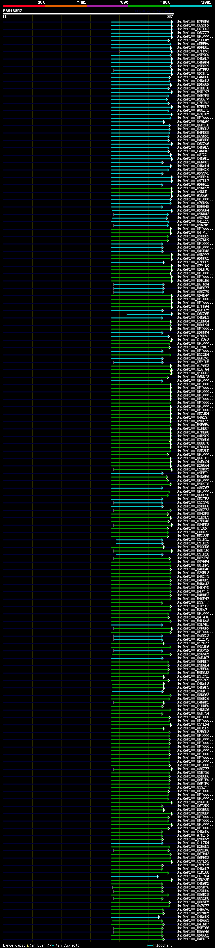The width and height of the screenshot is (215, 948).
Task: Select label UniRef100_Q9VHF4
Action: click(193, 562)
